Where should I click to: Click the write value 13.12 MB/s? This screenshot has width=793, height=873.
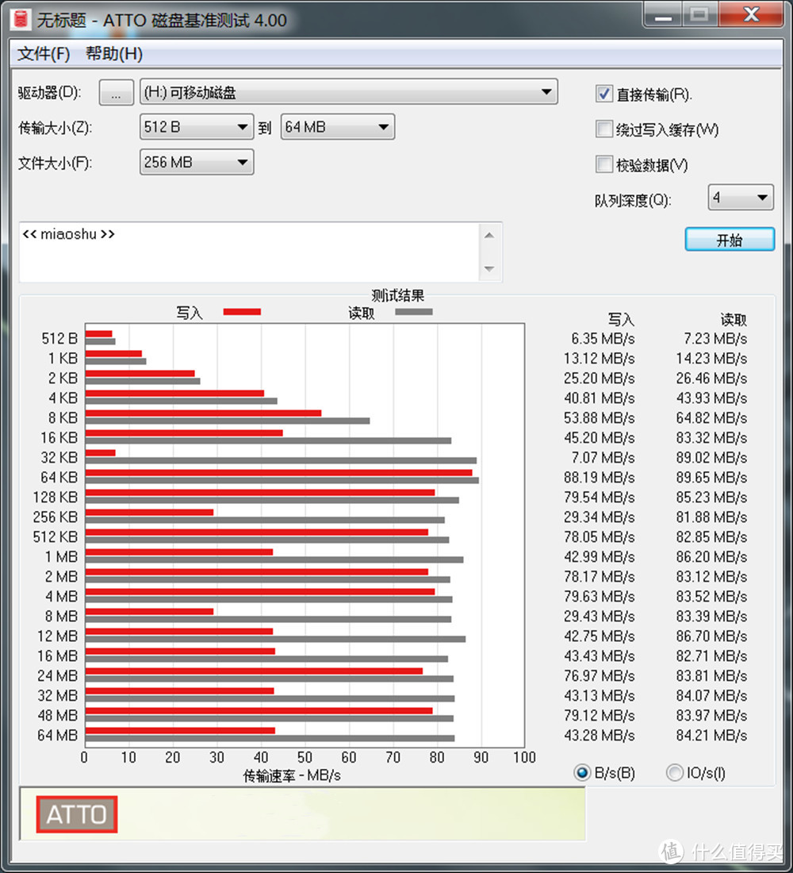pyautogui.click(x=600, y=359)
